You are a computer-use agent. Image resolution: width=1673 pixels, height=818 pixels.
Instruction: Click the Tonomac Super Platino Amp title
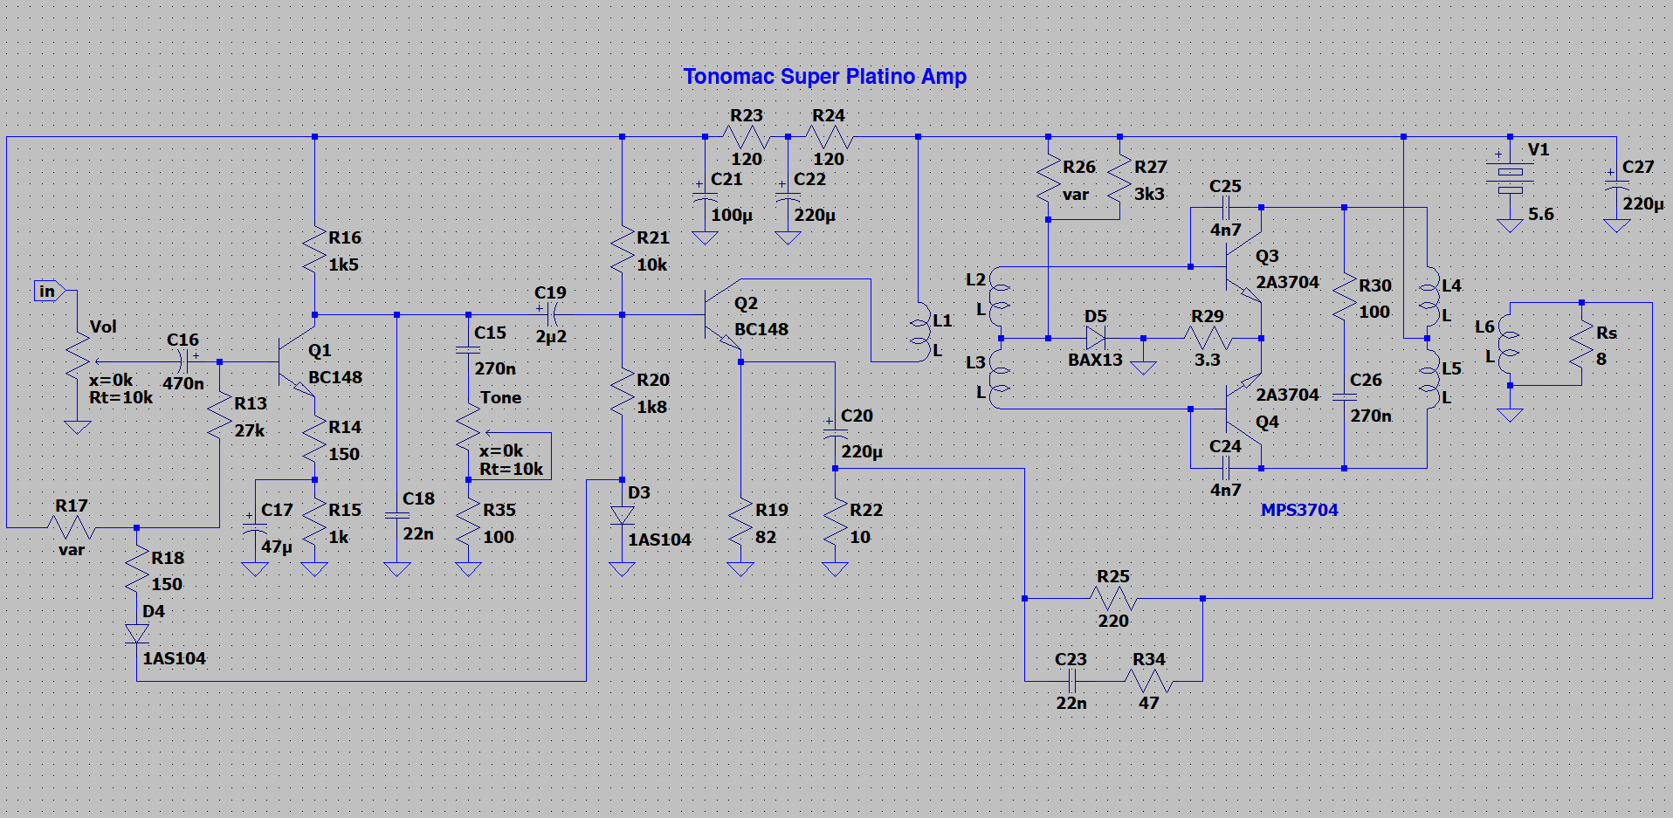(825, 77)
